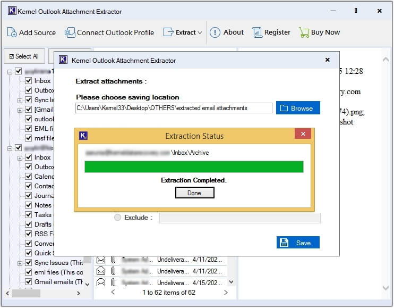Click envelope icon of second 4/11 email
Viewport: 394px width, 308px height.
tap(101, 271)
